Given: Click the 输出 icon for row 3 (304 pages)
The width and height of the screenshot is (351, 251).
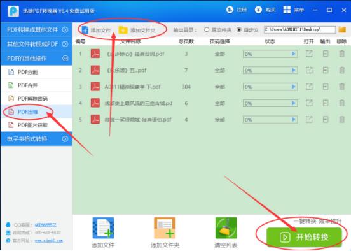Looking at the screenshot, I should [x=326, y=87].
